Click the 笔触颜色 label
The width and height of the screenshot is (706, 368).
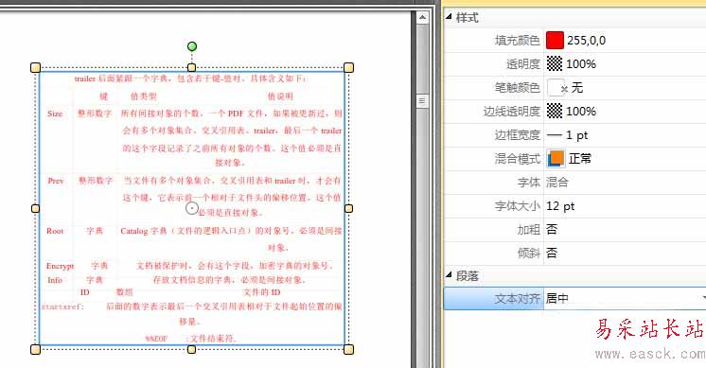coord(518,87)
